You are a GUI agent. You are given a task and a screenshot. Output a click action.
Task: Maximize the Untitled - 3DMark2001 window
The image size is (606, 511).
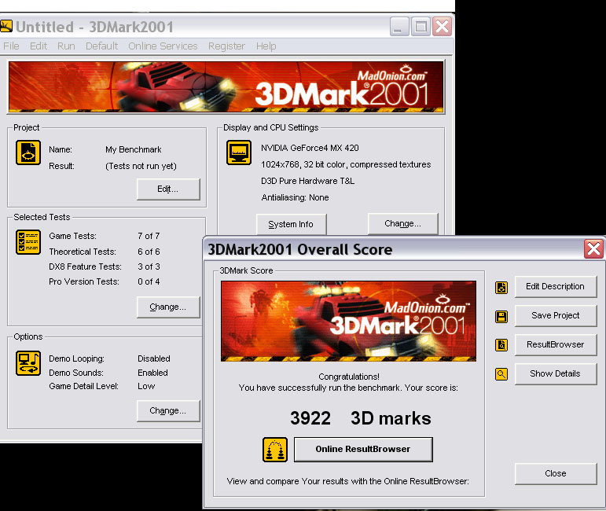pos(421,27)
